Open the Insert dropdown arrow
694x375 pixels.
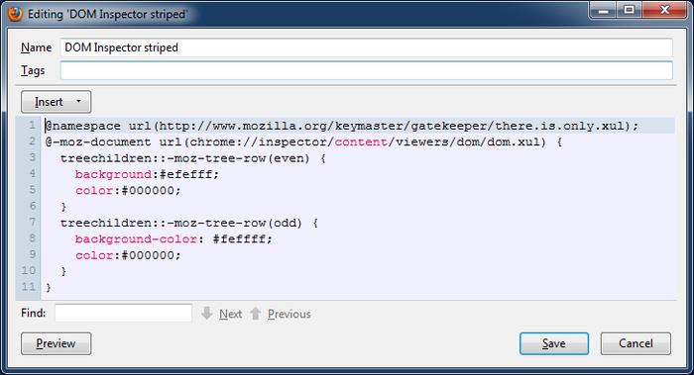tap(78, 102)
